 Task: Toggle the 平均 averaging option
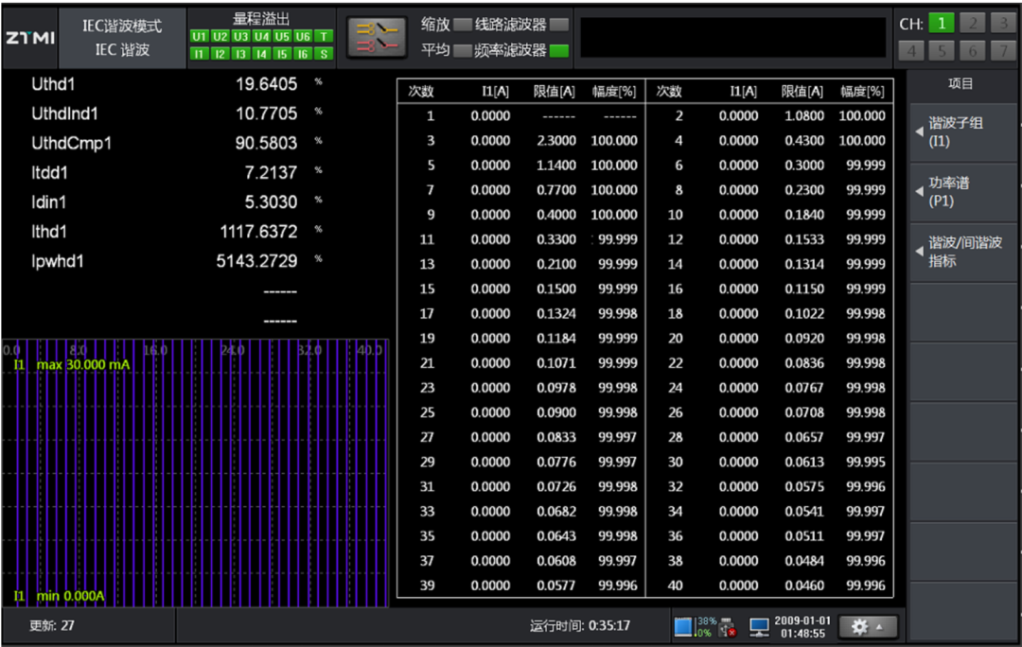click(463, 50)
